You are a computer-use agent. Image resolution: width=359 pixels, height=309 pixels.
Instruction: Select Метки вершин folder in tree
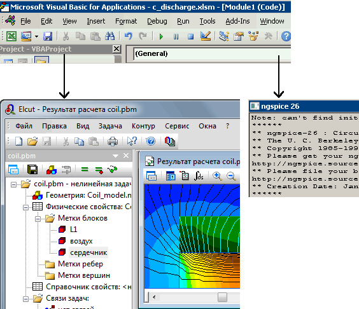point(84,275)
